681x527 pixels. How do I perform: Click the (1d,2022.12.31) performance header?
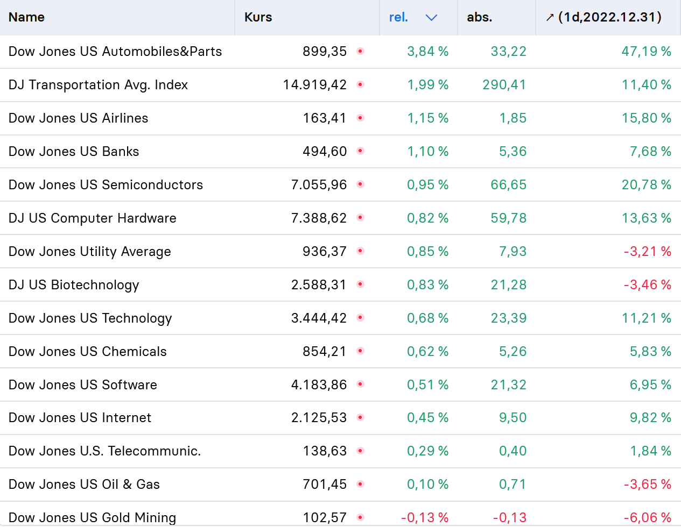tap(610, 17)
